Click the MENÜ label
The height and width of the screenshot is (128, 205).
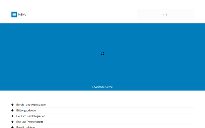(22, 14)
